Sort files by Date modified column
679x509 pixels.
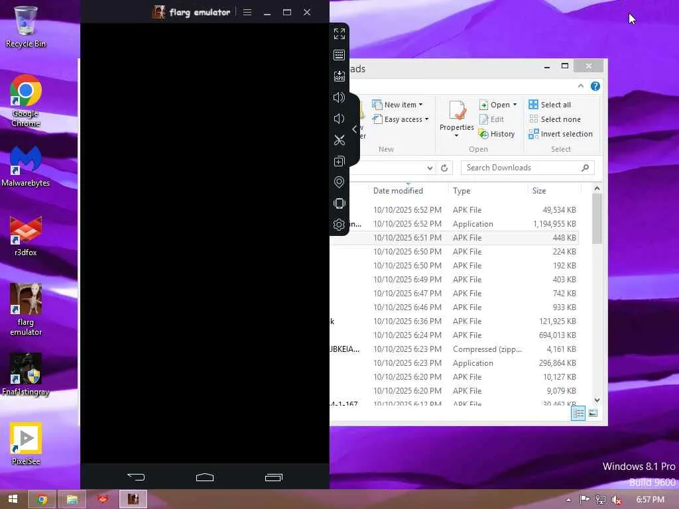coord(398,191)
